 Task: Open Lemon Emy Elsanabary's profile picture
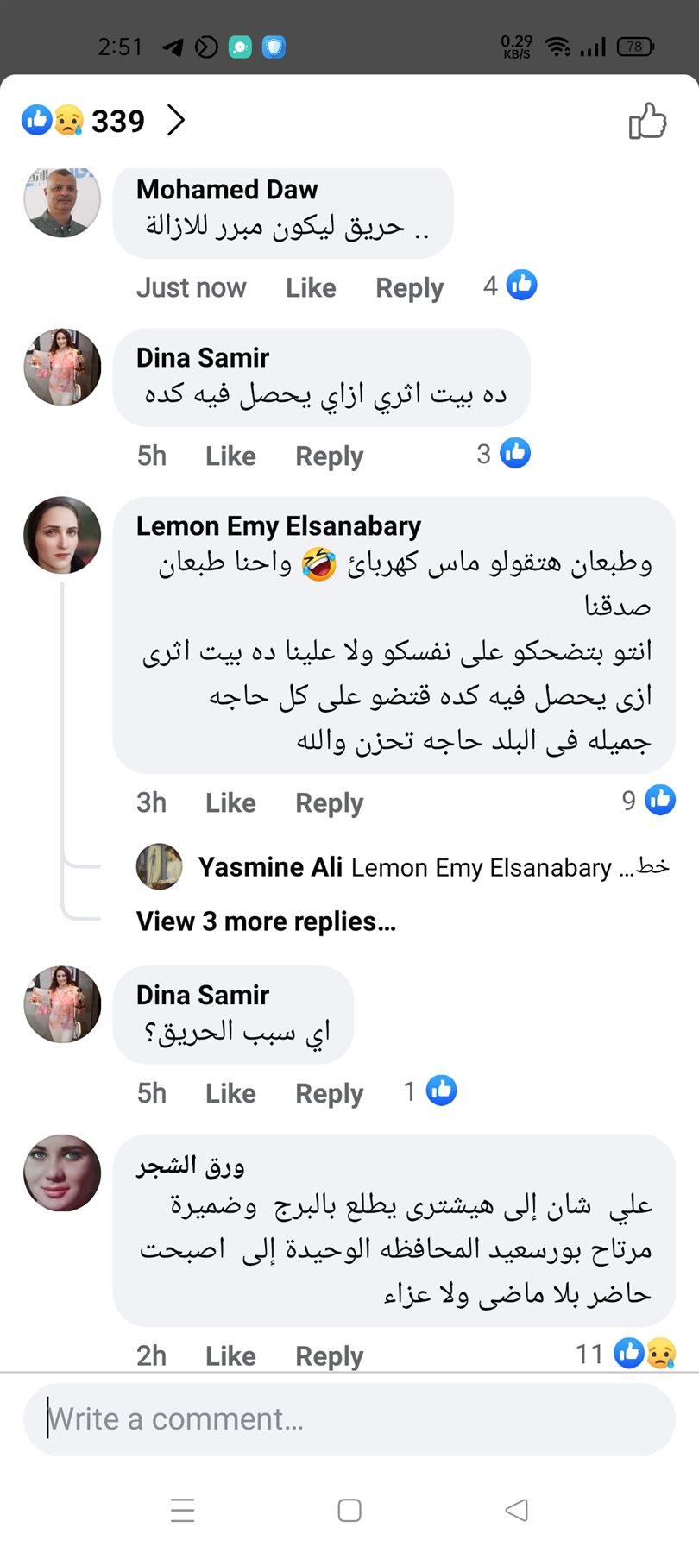click(62, 536)
